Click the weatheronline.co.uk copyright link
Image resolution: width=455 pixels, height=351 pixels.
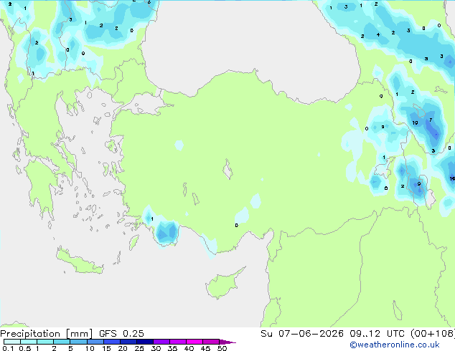click(395, 345)
